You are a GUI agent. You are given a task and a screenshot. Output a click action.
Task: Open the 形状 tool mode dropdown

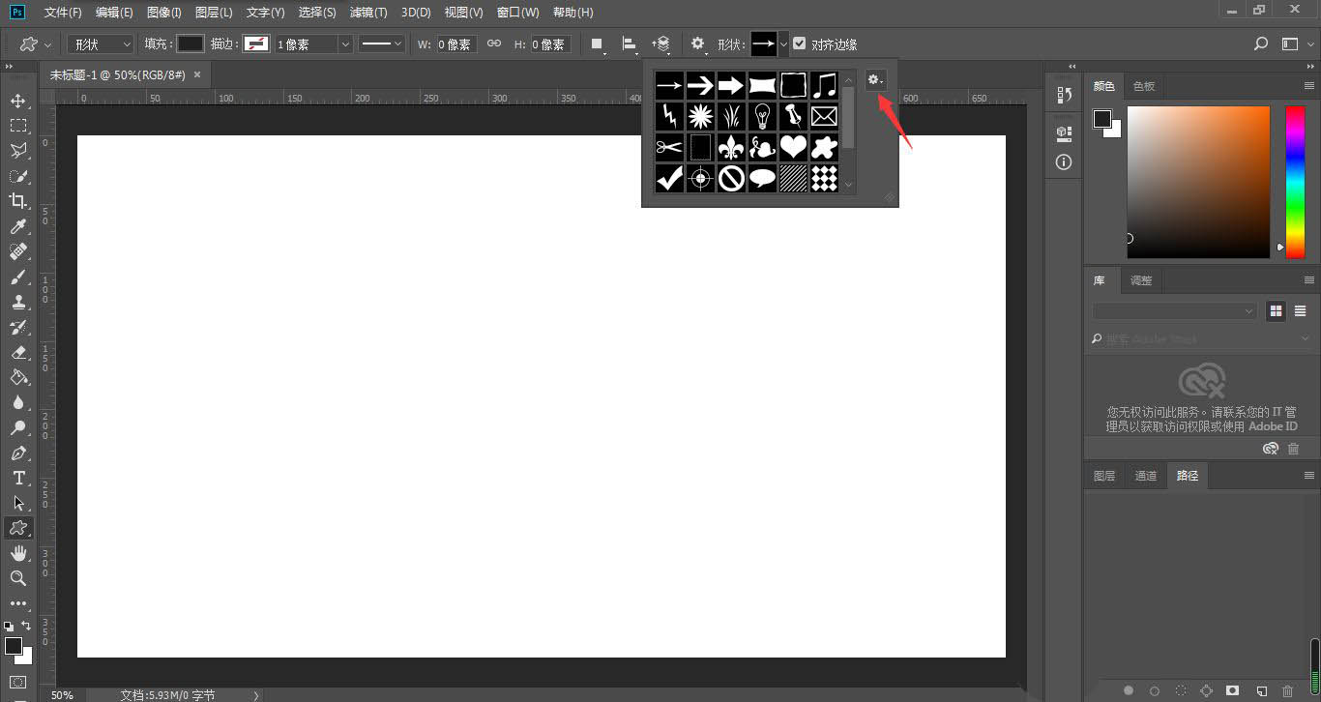[101, 44]
